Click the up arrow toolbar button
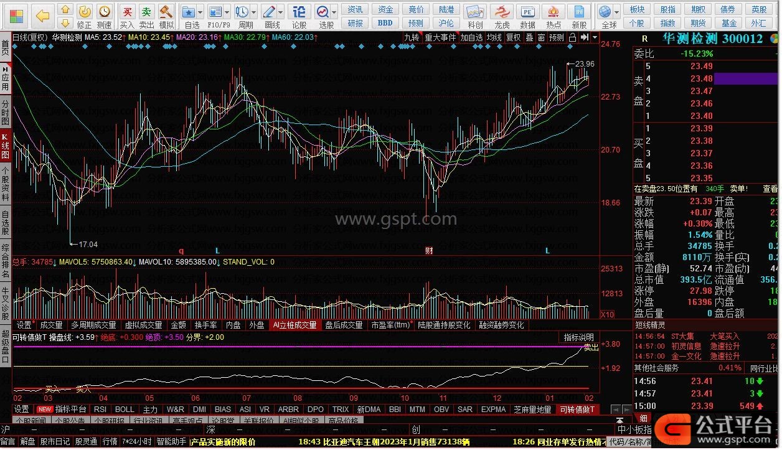 pyautogui.click(x=65, y=9)
